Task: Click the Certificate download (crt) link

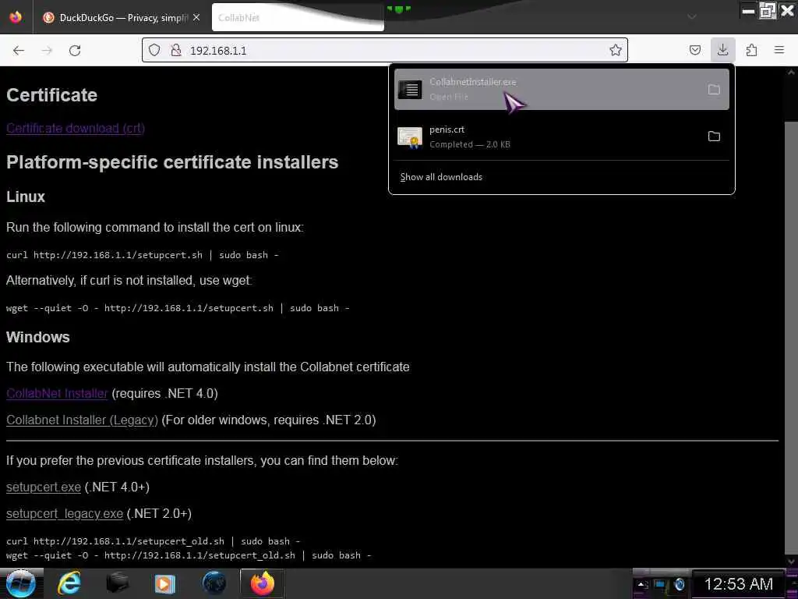Action: pyautogui.click(x=76, y=128)
